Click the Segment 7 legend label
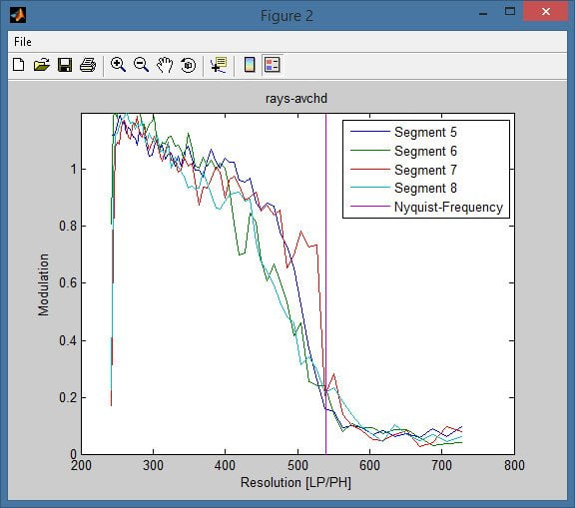Viewport: 575px width, 508px height. (425, 170)
